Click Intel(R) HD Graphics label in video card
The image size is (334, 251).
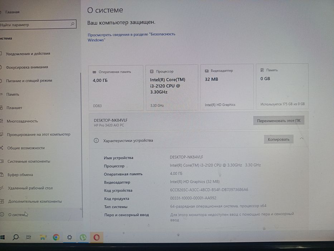tap(220, 105)
